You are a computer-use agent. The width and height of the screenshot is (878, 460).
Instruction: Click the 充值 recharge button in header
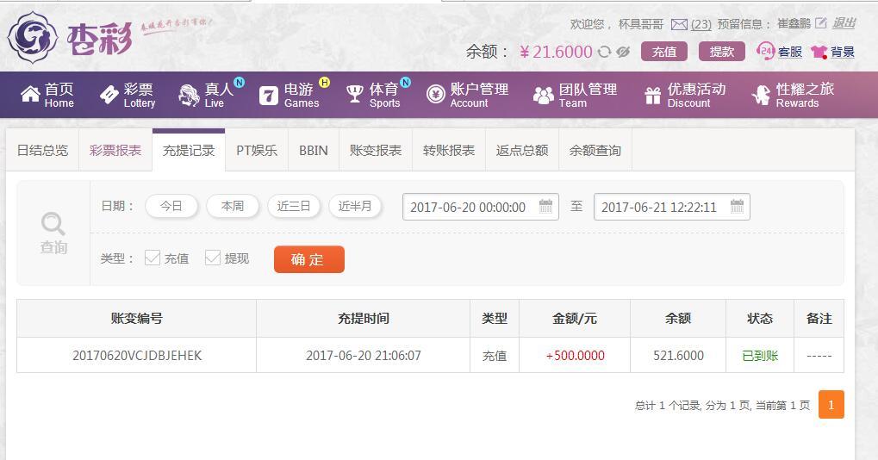pos(664,52)
